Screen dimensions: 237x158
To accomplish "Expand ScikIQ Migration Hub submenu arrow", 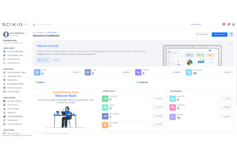I will point(26,55).
